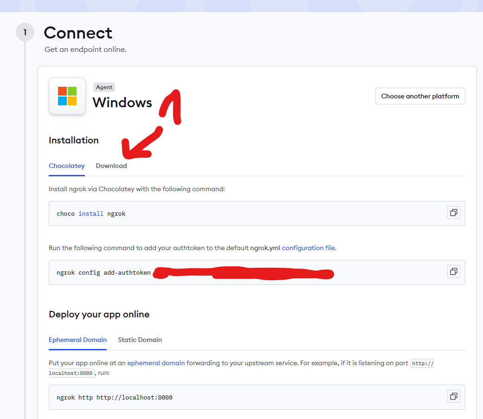Follow the ephemeral domain link
The height and width of the screenshot is (419, 483).
tap(156, 363)
